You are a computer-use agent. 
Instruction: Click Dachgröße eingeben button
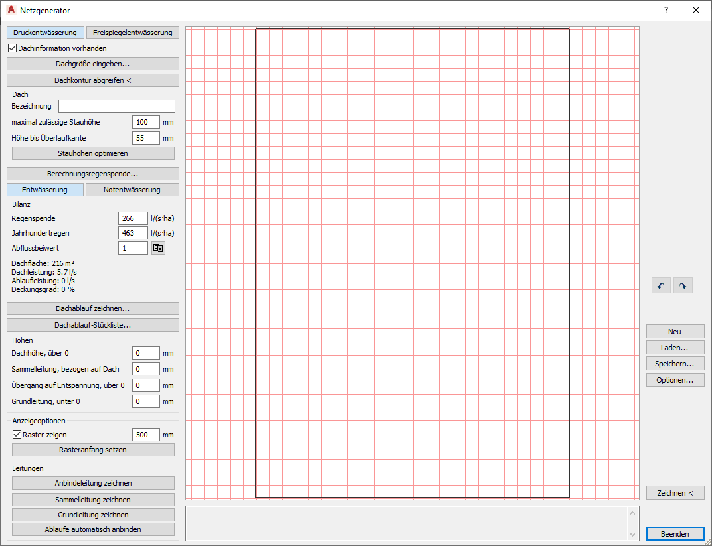coord(92,64)
